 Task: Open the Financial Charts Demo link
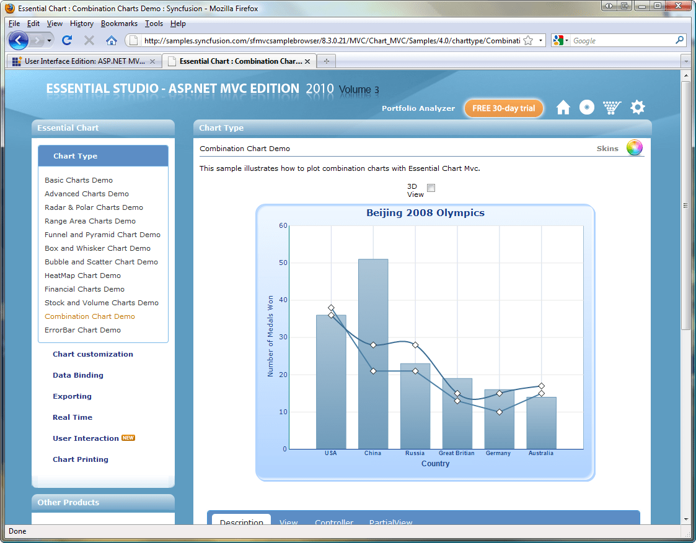[84, 289]
